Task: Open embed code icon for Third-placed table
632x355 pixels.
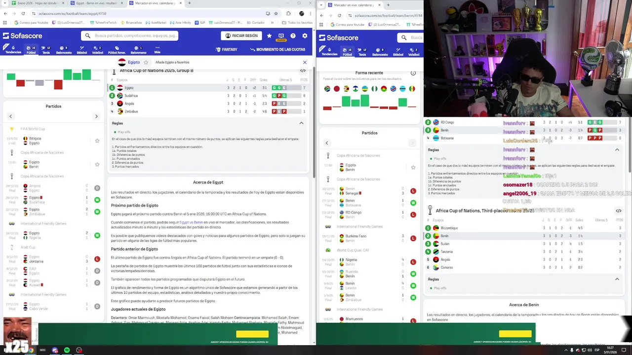Action: coord(618,211)
